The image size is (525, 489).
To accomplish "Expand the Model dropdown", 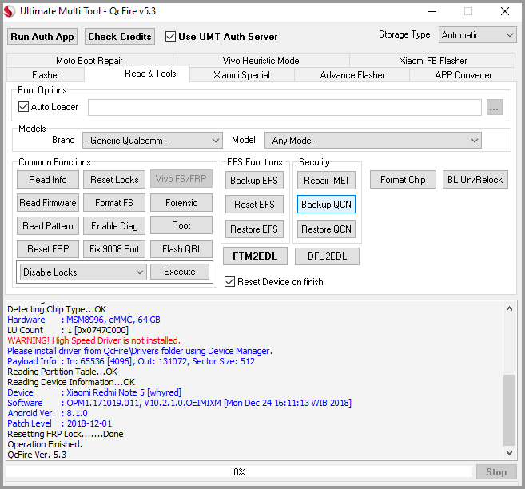I will pyautogui.click(x=373, y=141).
